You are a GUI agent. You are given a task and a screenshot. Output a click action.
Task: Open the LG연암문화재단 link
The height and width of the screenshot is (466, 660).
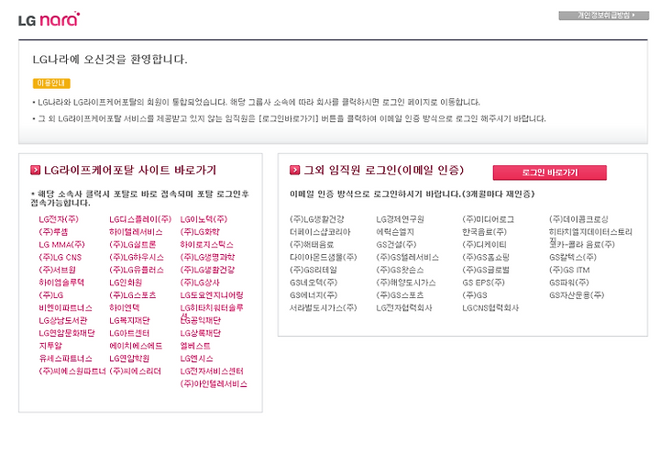[x=67, y=333]
